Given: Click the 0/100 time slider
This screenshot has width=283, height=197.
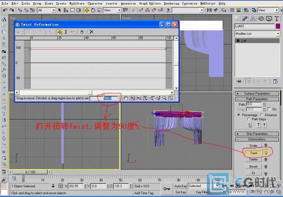Looking at the screenshot, I should point(30,172).
